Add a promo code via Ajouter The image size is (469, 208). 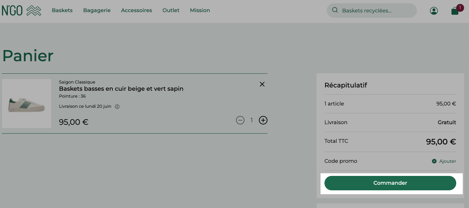click(x=448, y=161)
